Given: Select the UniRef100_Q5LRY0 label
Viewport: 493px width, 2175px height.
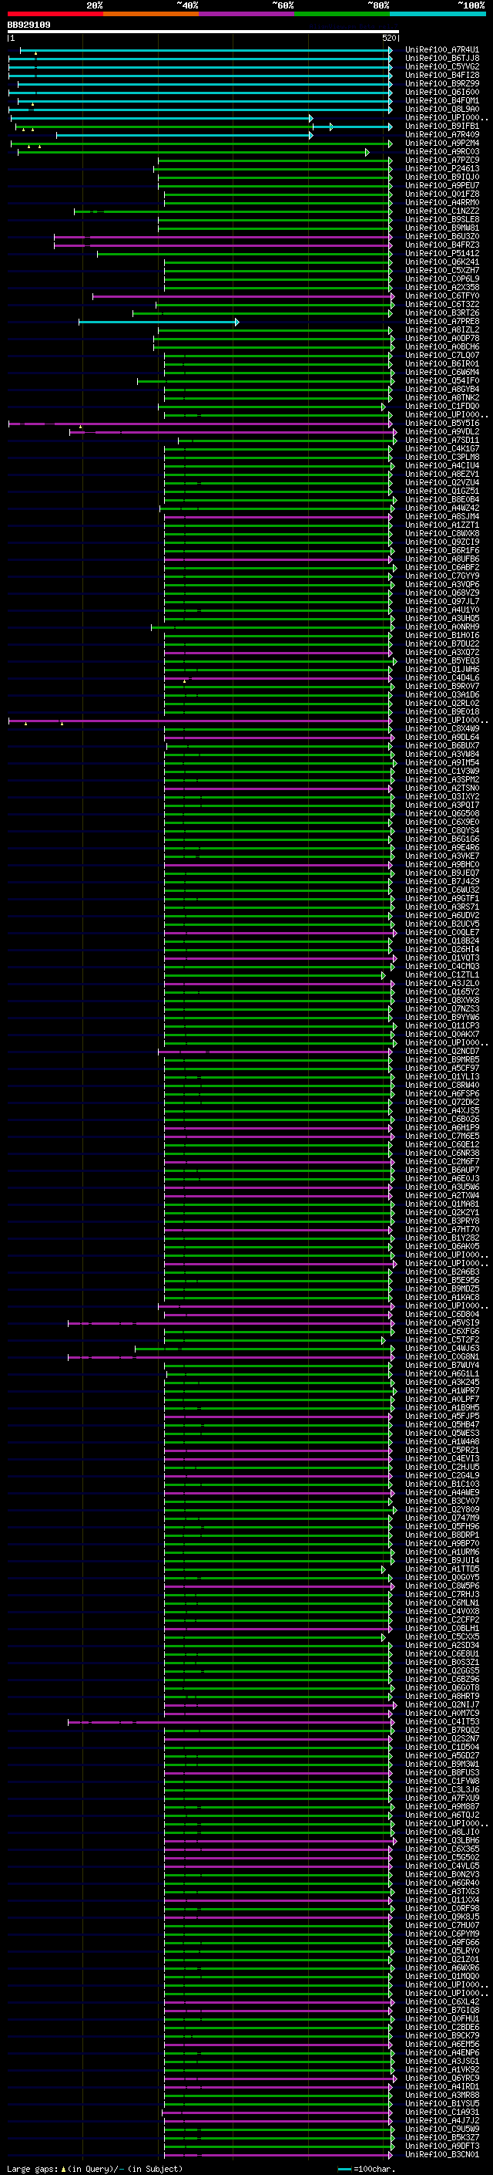Looking at the screenshot, I should pos(441,1950).
